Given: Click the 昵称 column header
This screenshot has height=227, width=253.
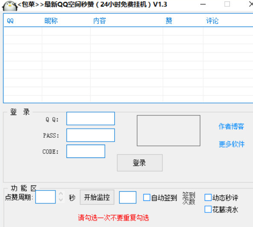Looking at the screenshot, I should 51,21.
